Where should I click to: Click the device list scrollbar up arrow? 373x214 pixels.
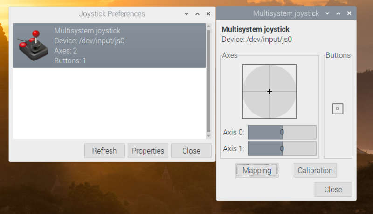click(208, 26)
